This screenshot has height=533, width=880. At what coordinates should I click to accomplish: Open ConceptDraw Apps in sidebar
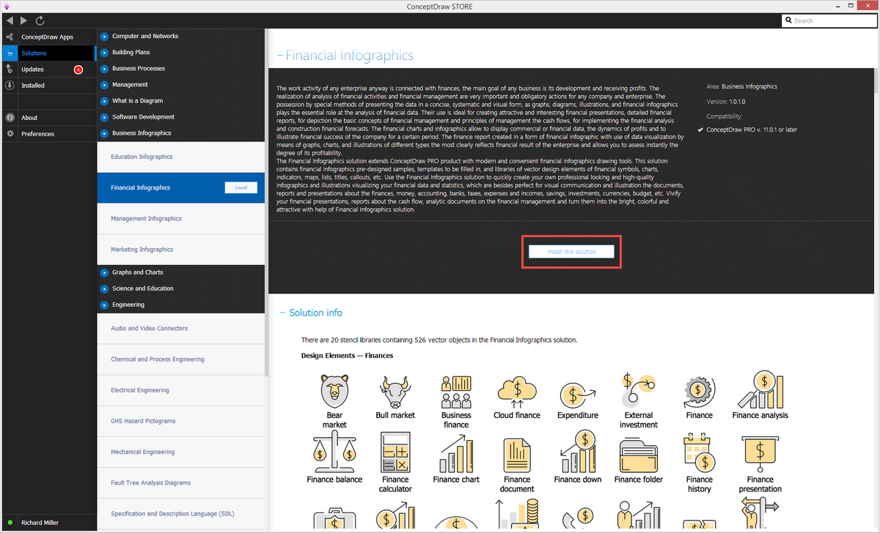pos(48,37)
